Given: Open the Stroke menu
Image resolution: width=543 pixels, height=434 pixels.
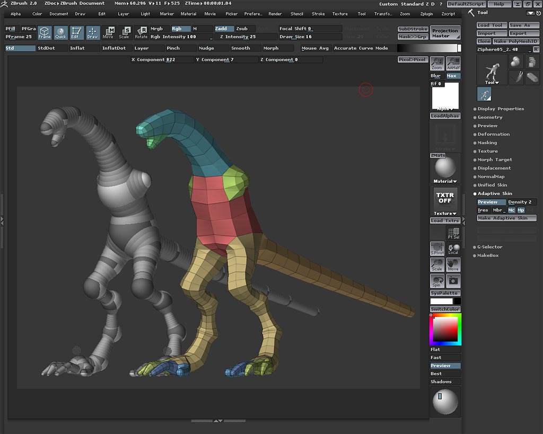Looking at the screenshot, I should [x=318, y=14].
